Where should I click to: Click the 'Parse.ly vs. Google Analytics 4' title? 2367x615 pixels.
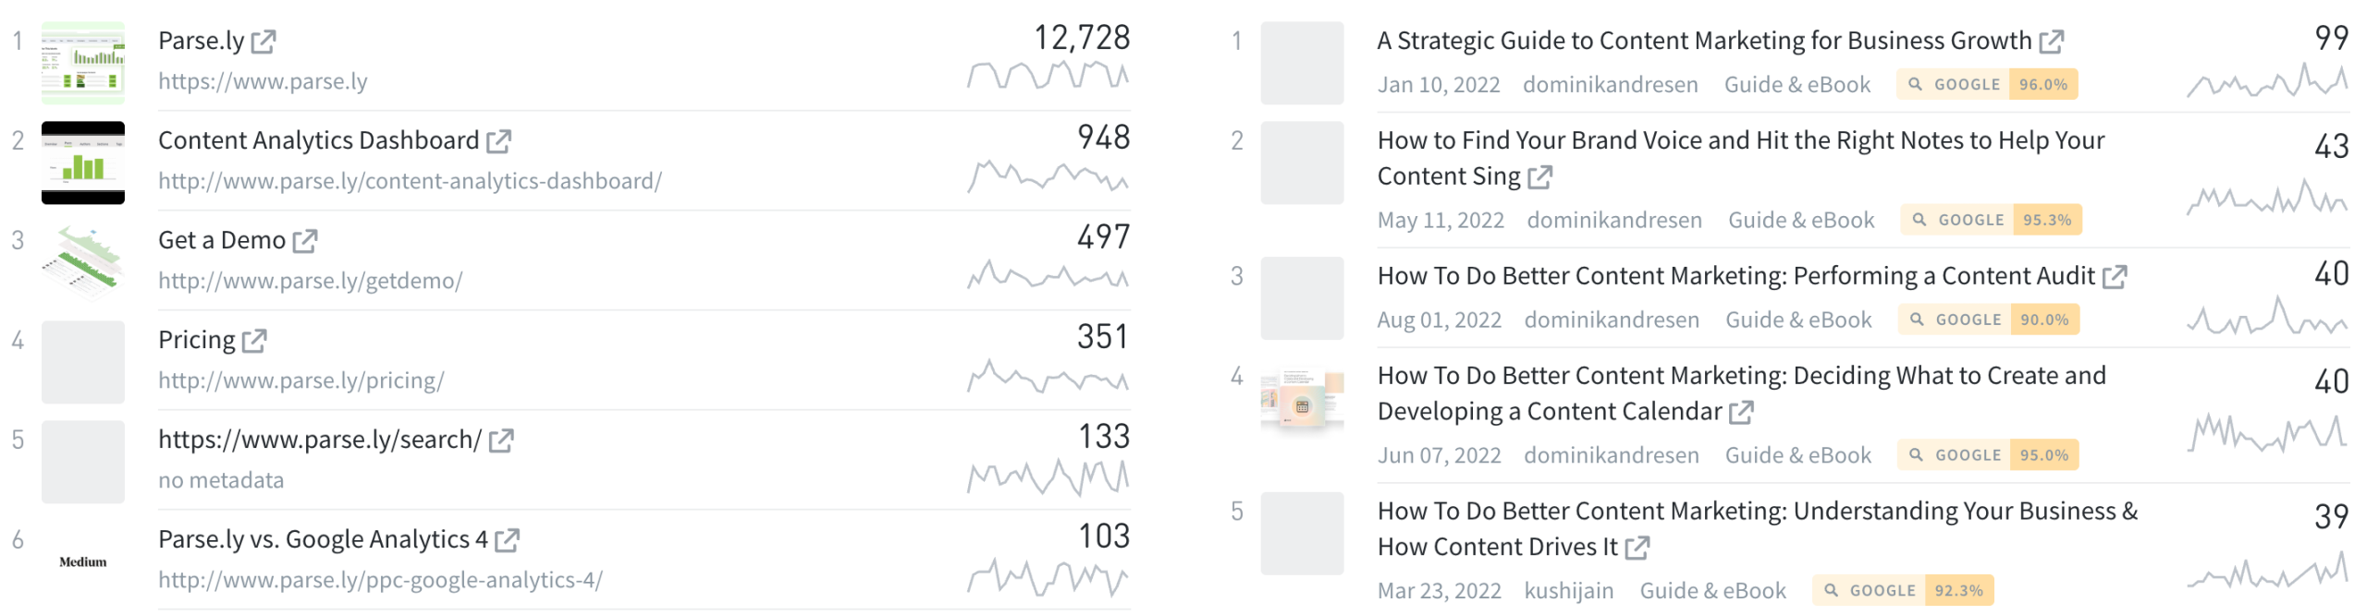pyautogui.click(x=323, y=539)
